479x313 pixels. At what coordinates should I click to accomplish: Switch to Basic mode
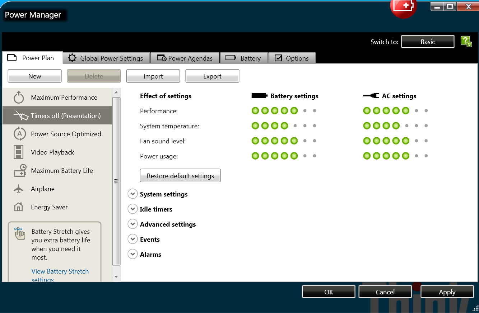point(428,42)
